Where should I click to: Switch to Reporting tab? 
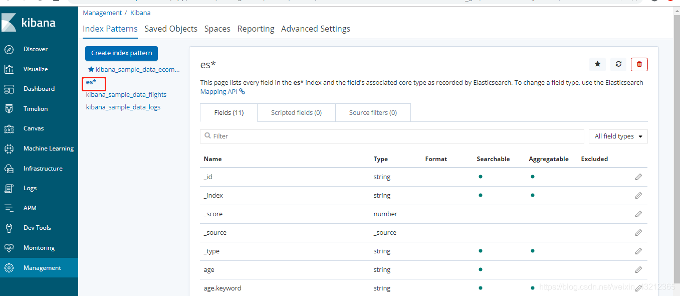click(256, 29)
